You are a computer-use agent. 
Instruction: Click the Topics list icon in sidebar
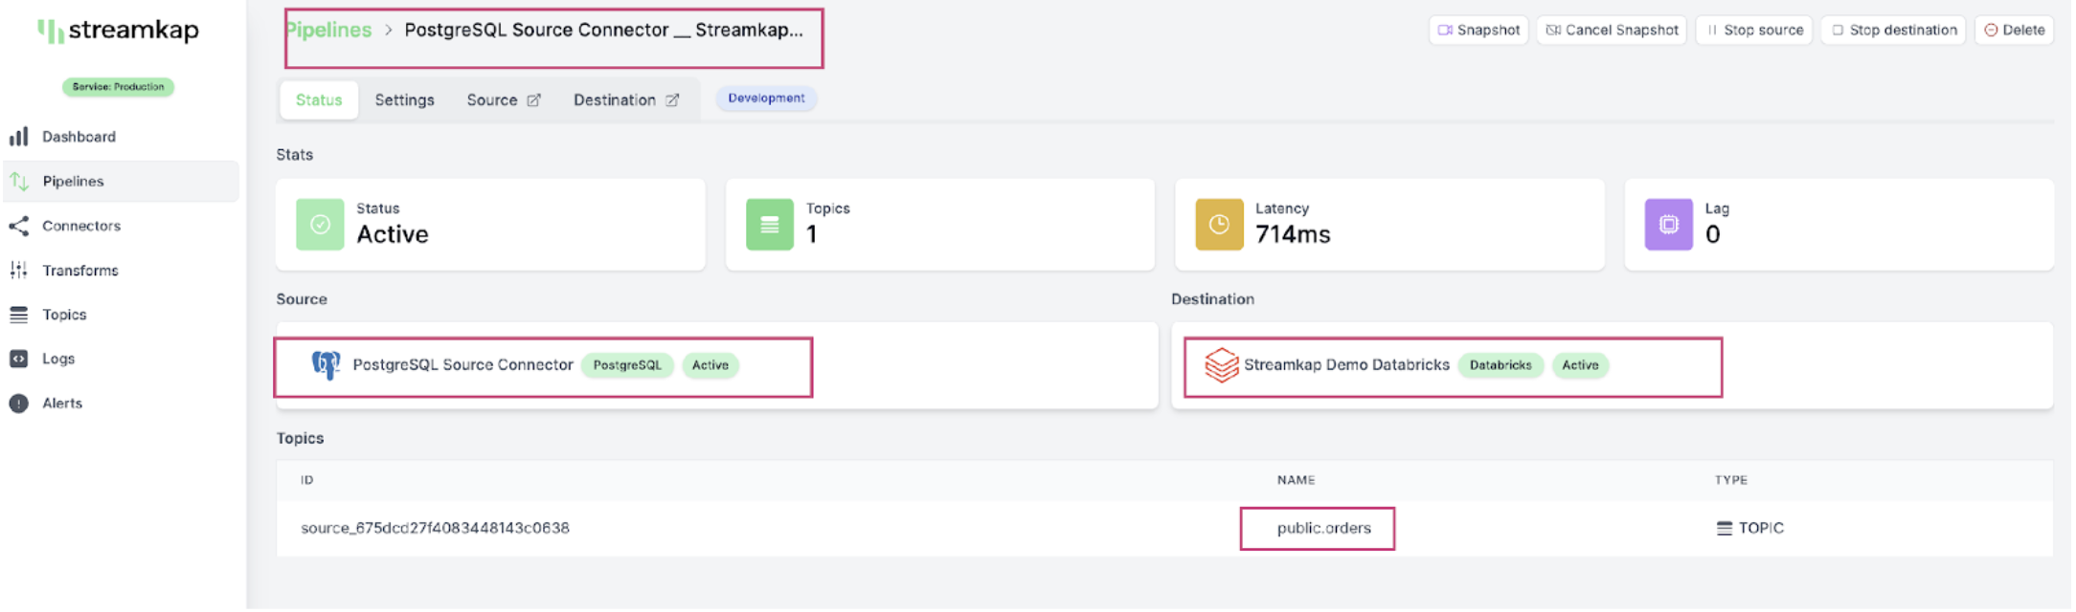pyautogui.click(x=19, y=315)
